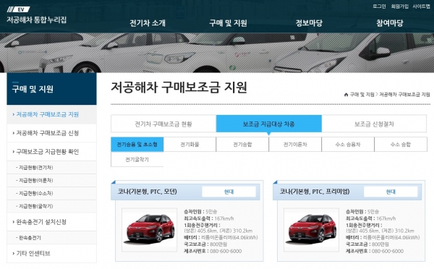Expand 완속충전기 설치신청 sidebar item
434x269 pixels.
(x=51, y=222)
